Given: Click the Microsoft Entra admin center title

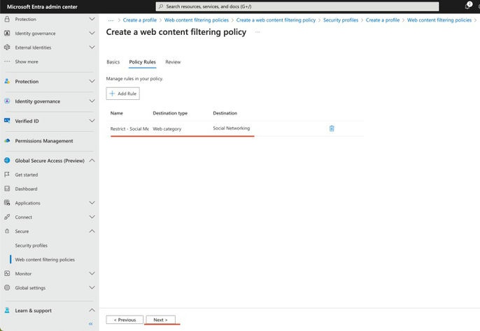Looking at the screenshot, I should (42, 7).
